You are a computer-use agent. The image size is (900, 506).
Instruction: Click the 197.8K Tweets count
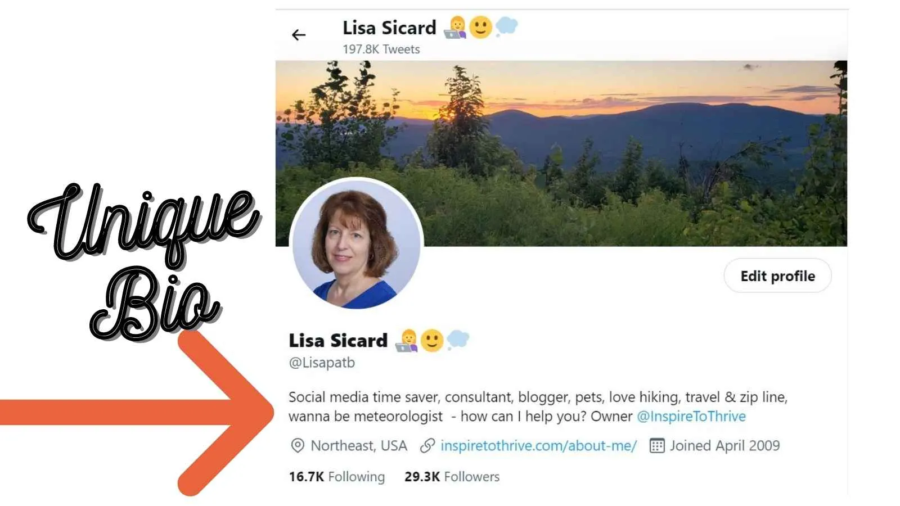[381, 49]
